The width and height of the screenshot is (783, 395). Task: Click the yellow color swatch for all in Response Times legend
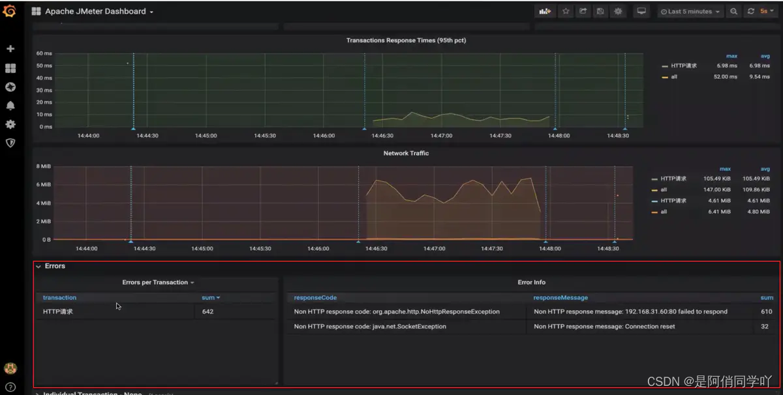pos(664,77)
